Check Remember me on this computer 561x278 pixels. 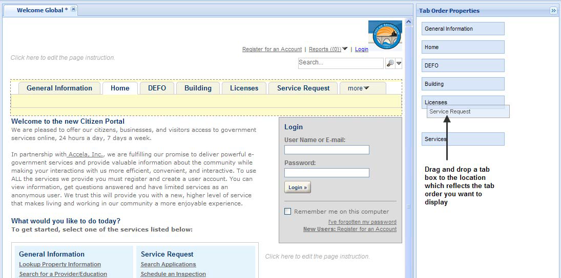tap(287, 212)
